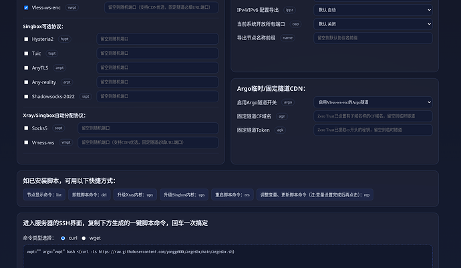The width and height of the screenshot is (461, 268).
Task: Click the oap tag beside 当前系统开放所有端口
Action: click(295, 24)
